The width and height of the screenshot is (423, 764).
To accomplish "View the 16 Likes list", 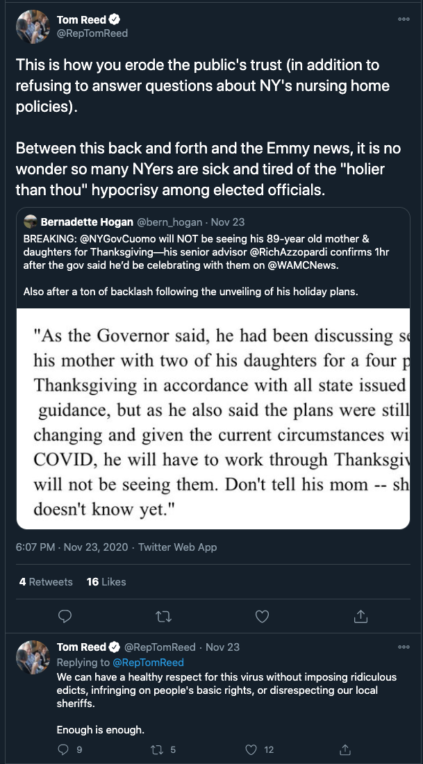I will [106, 582].
